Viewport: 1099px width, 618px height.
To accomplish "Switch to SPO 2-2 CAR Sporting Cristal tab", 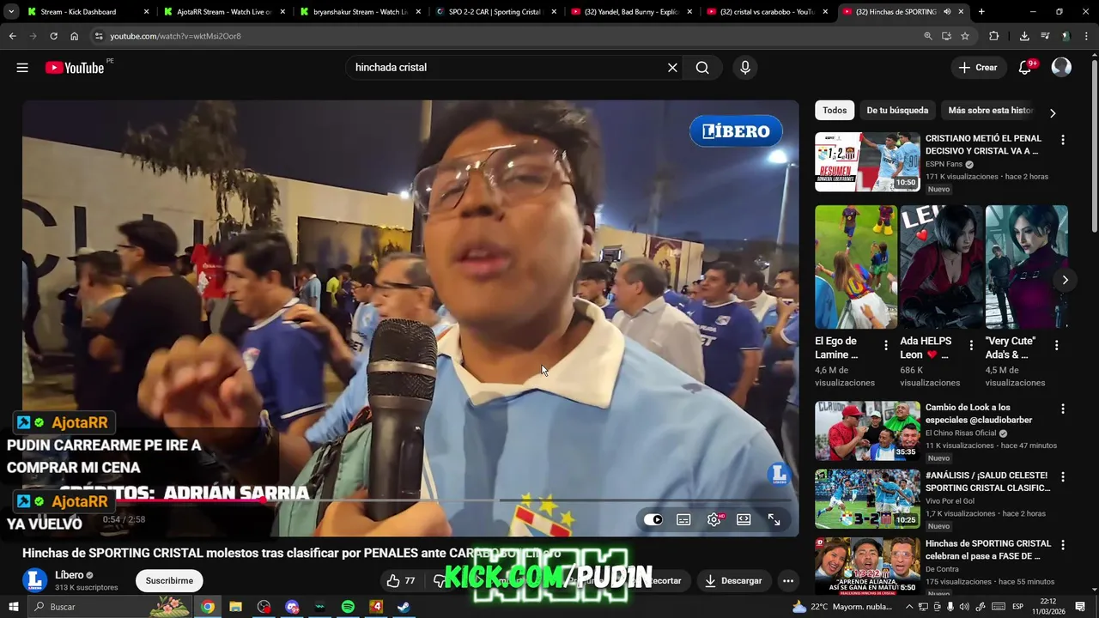I will pyautogui.click(x=495, y=12).
